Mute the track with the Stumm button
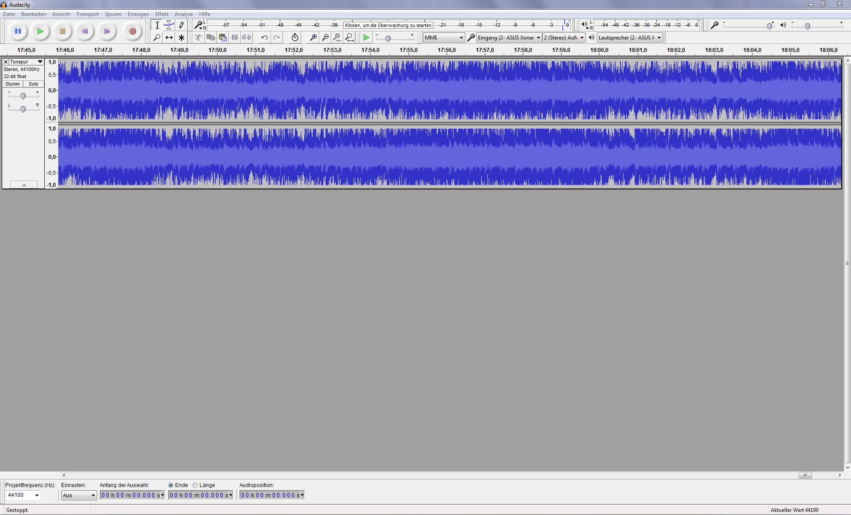 (12, 84)
